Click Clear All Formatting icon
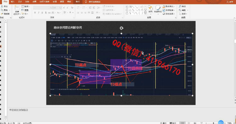Viewport: 236px width, 124px height. tap(72, 8)
